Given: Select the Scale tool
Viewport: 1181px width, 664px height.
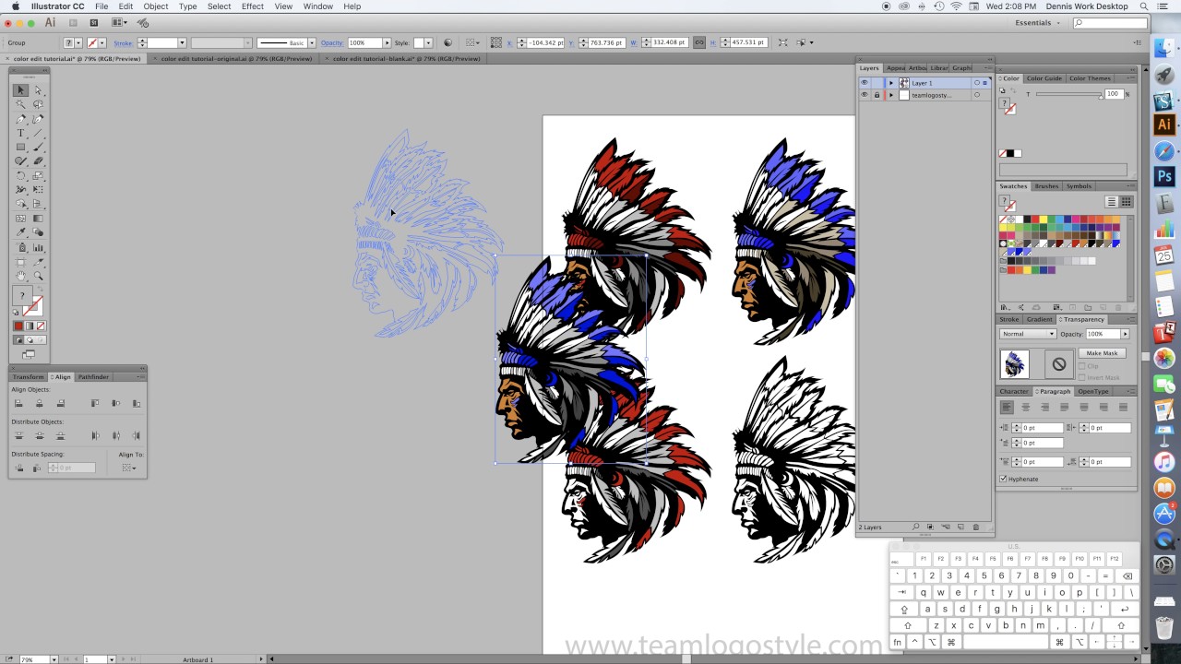Looking at the screenshot, I should coord(38,175).
